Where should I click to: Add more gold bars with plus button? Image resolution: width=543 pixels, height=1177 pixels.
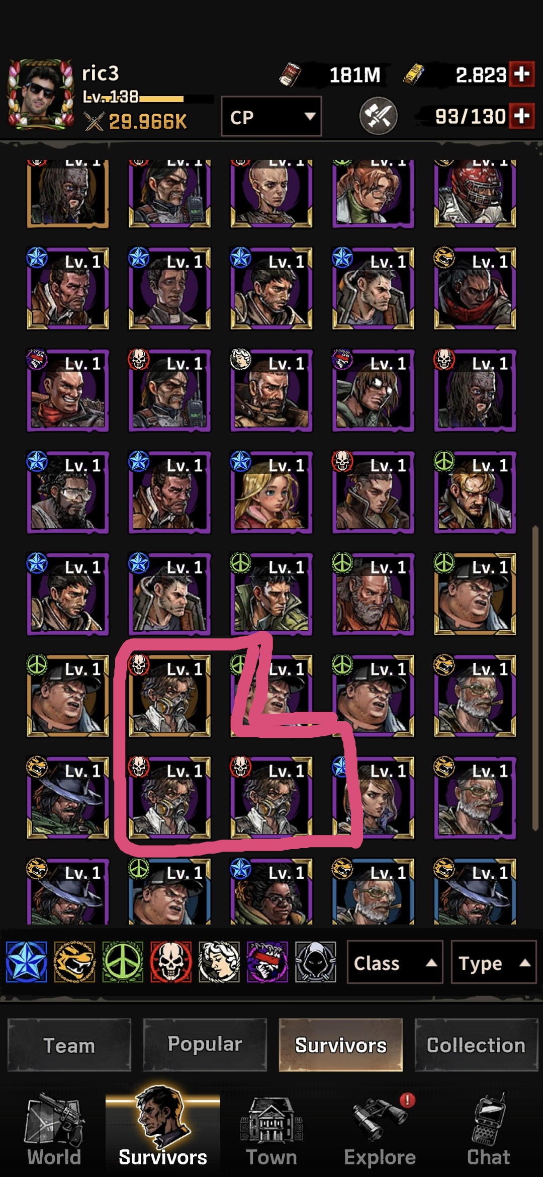pos(522,74)
